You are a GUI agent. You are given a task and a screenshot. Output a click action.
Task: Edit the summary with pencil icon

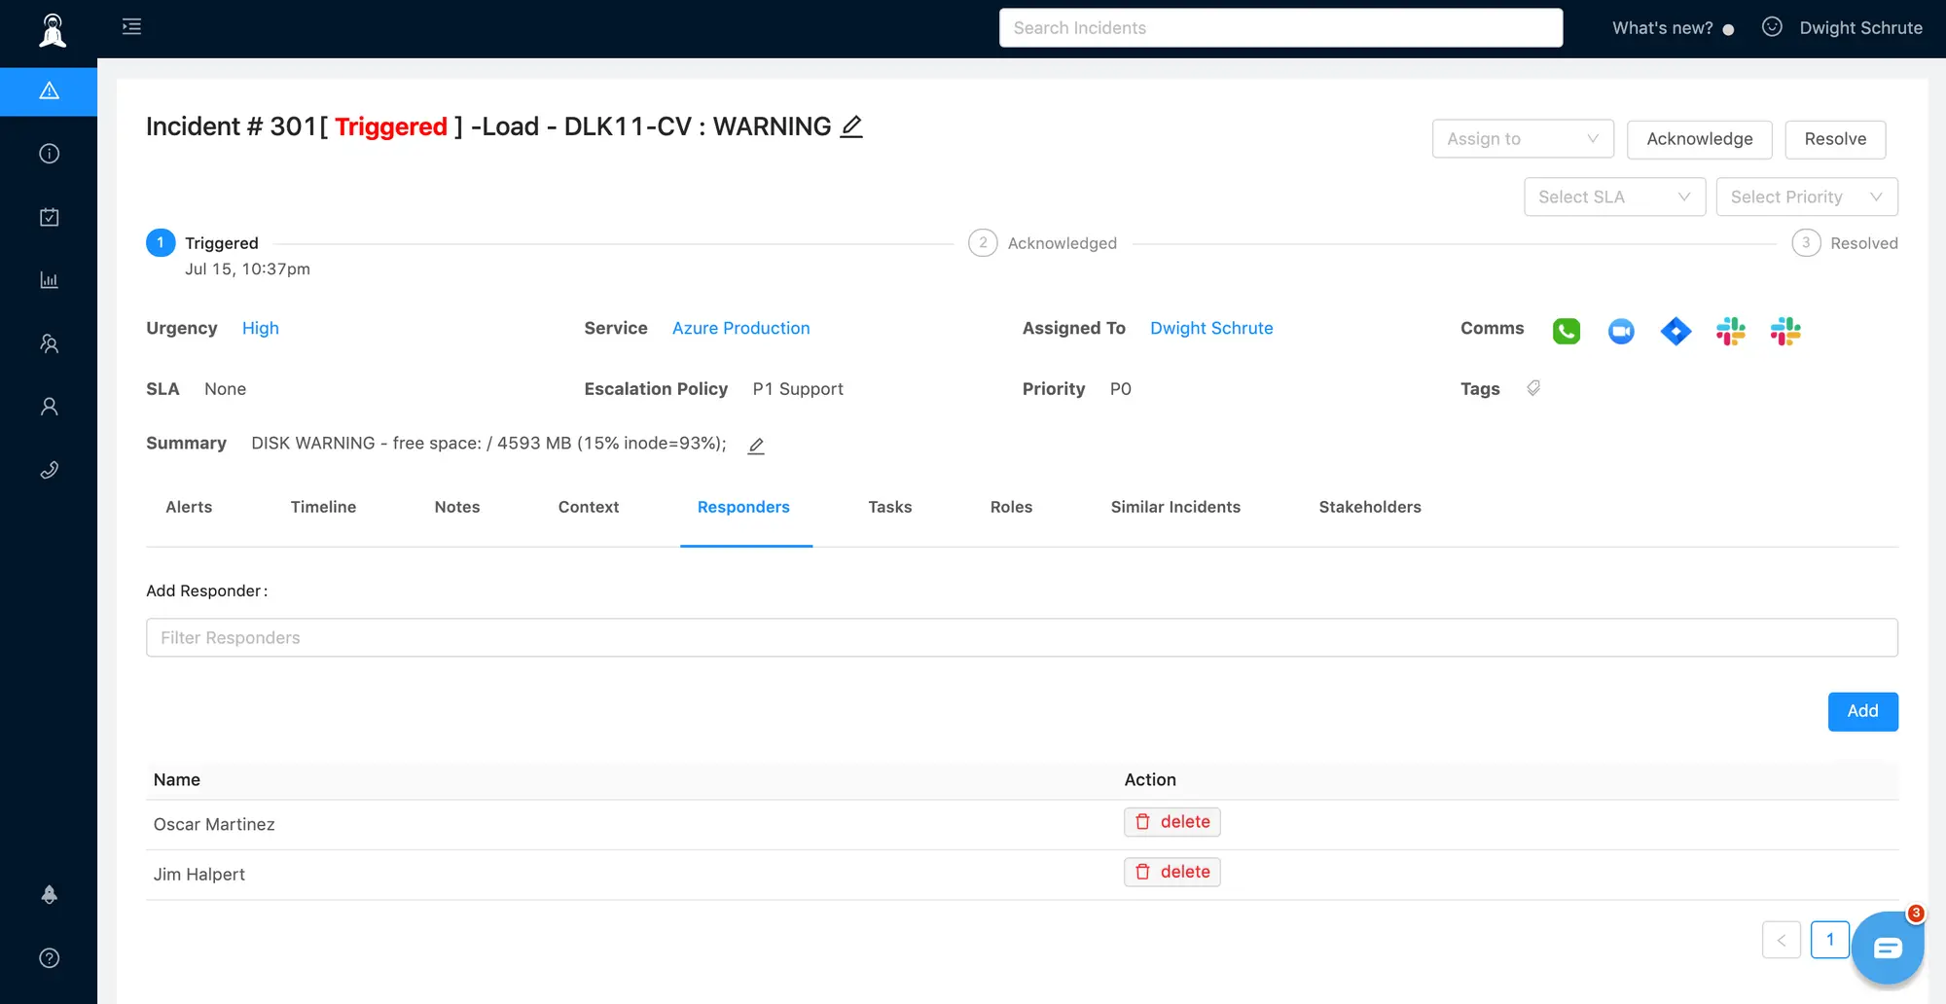click(x=756, y=446)
